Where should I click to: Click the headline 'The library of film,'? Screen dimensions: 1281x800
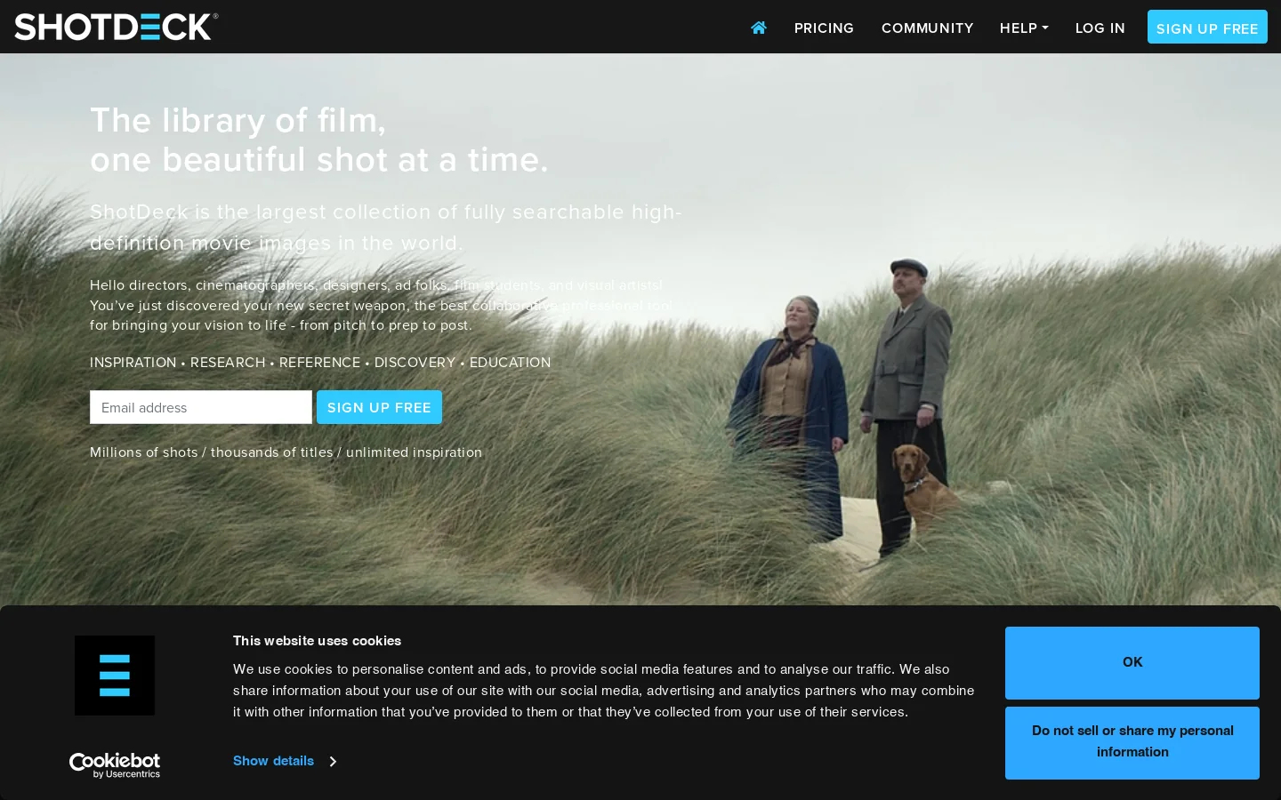[x=238, y=120]
